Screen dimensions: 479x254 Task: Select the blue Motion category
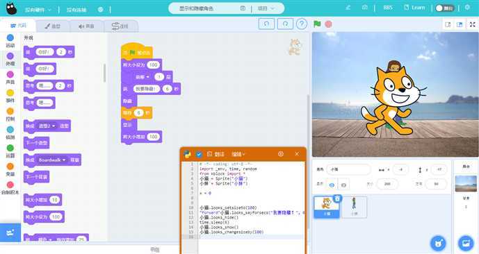tap(10, 41)
